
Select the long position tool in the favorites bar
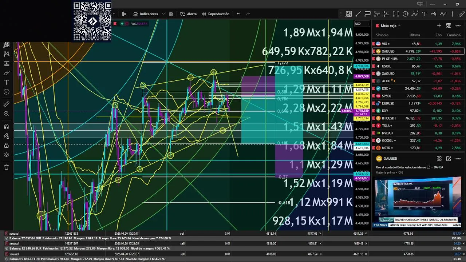click(387, 14)
